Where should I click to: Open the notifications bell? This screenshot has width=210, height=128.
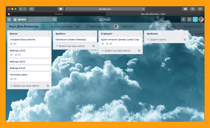tap(195, 19)
